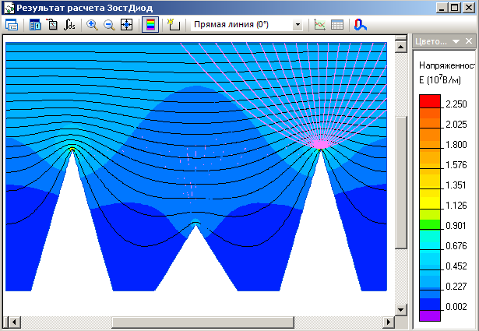Click the 0.452 legend value
This screenshot has width=479, height=331.
456,266
